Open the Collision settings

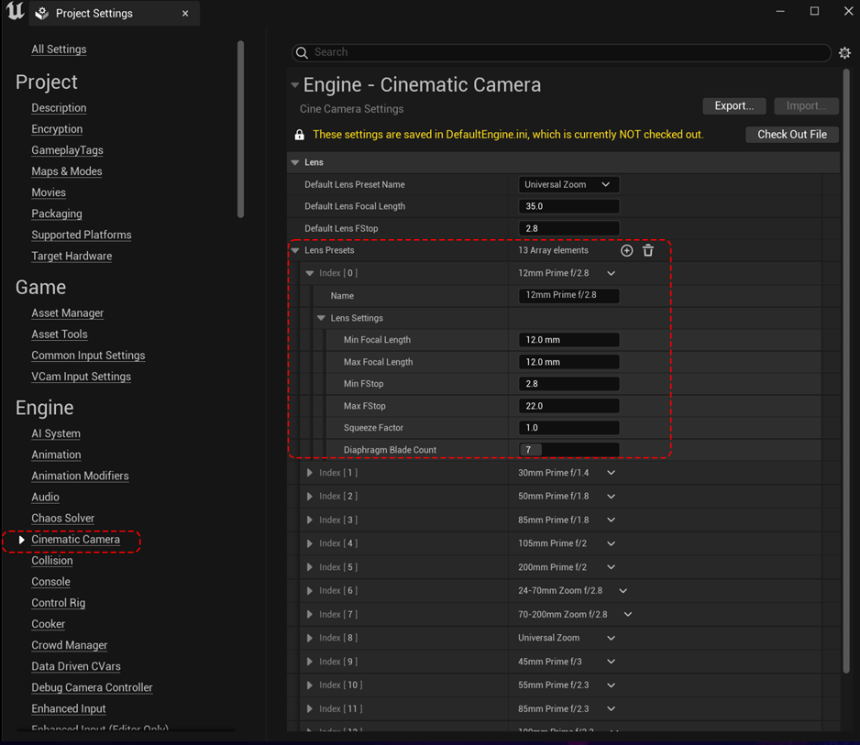(52, 561)
